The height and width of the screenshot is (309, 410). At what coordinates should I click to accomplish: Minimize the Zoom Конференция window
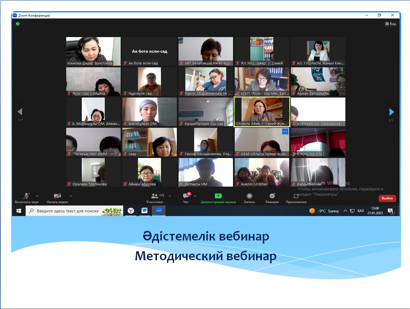click(367, 15)
